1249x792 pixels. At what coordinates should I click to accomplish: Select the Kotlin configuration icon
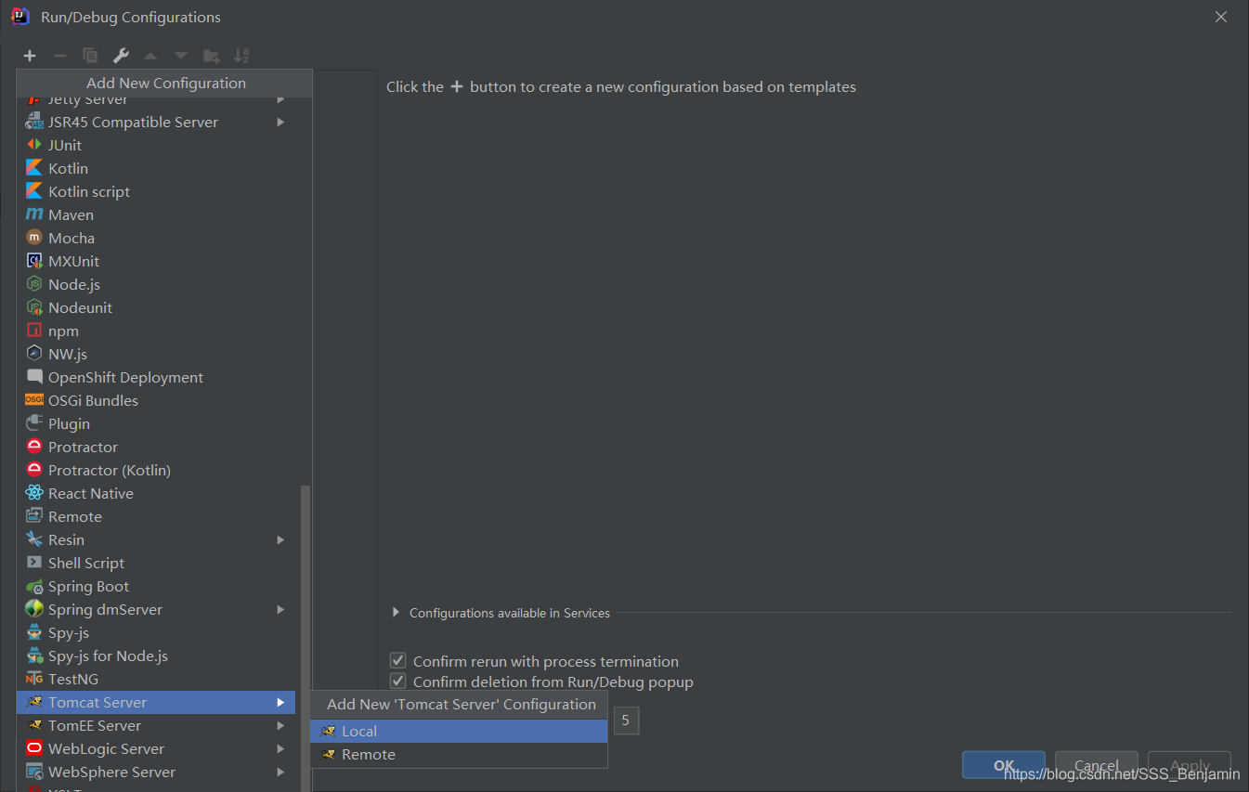point(34,168)
